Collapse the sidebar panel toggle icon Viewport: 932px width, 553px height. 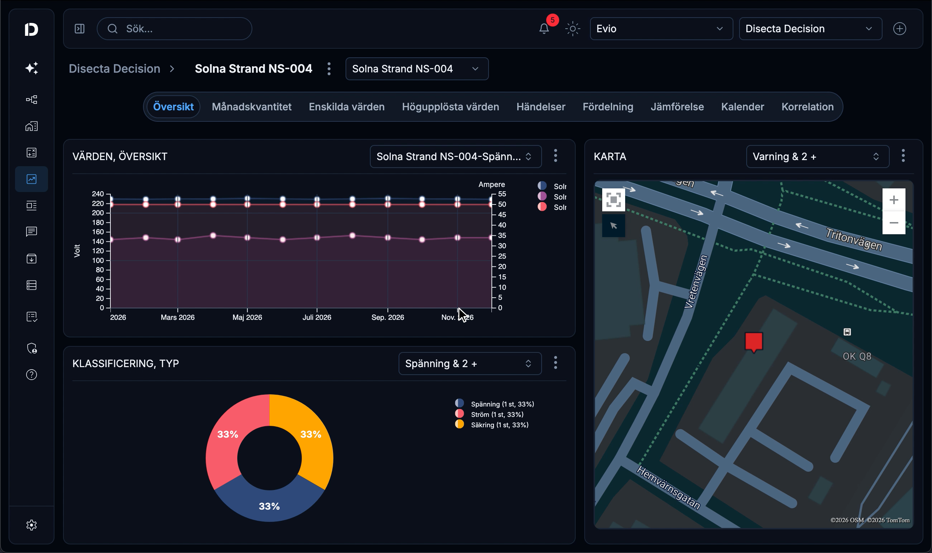pyautogui.click(x=80, y=29)
